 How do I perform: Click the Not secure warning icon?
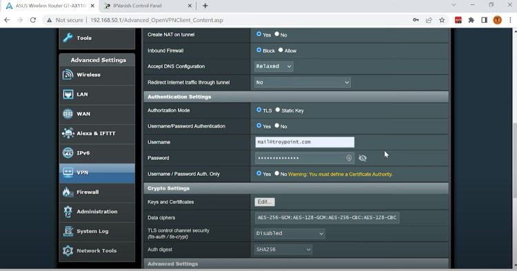coord(49,20)
